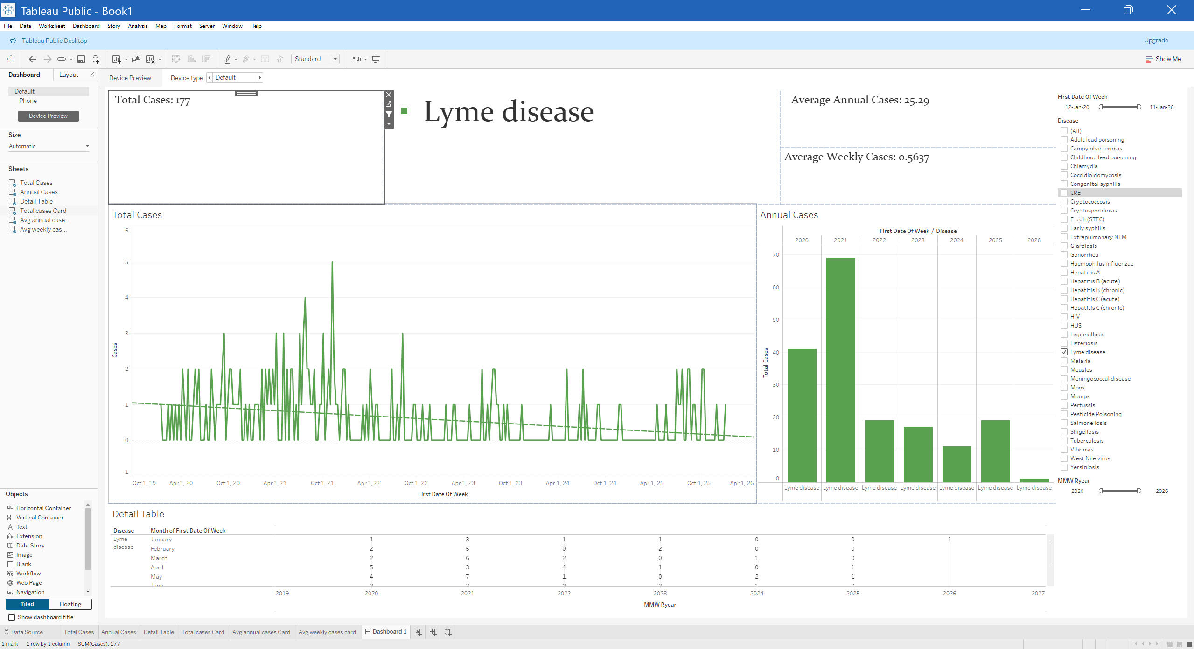Click the Save workbook toolbar icon
The image size is (1194, 649).
(x=81, y=59)
